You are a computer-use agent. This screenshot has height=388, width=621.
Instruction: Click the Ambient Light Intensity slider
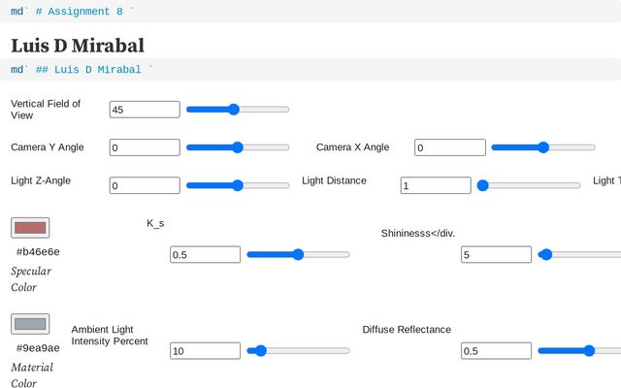pyautogui.click(x=298, y=350)
